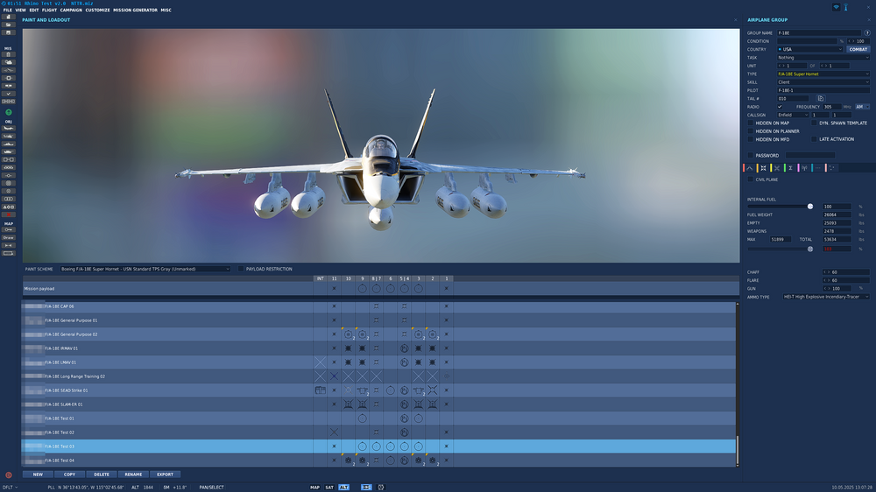Screen dimensions: 876x492
Task: Click the loadout list vertical scrollbar
Action: tap(738, 450)
